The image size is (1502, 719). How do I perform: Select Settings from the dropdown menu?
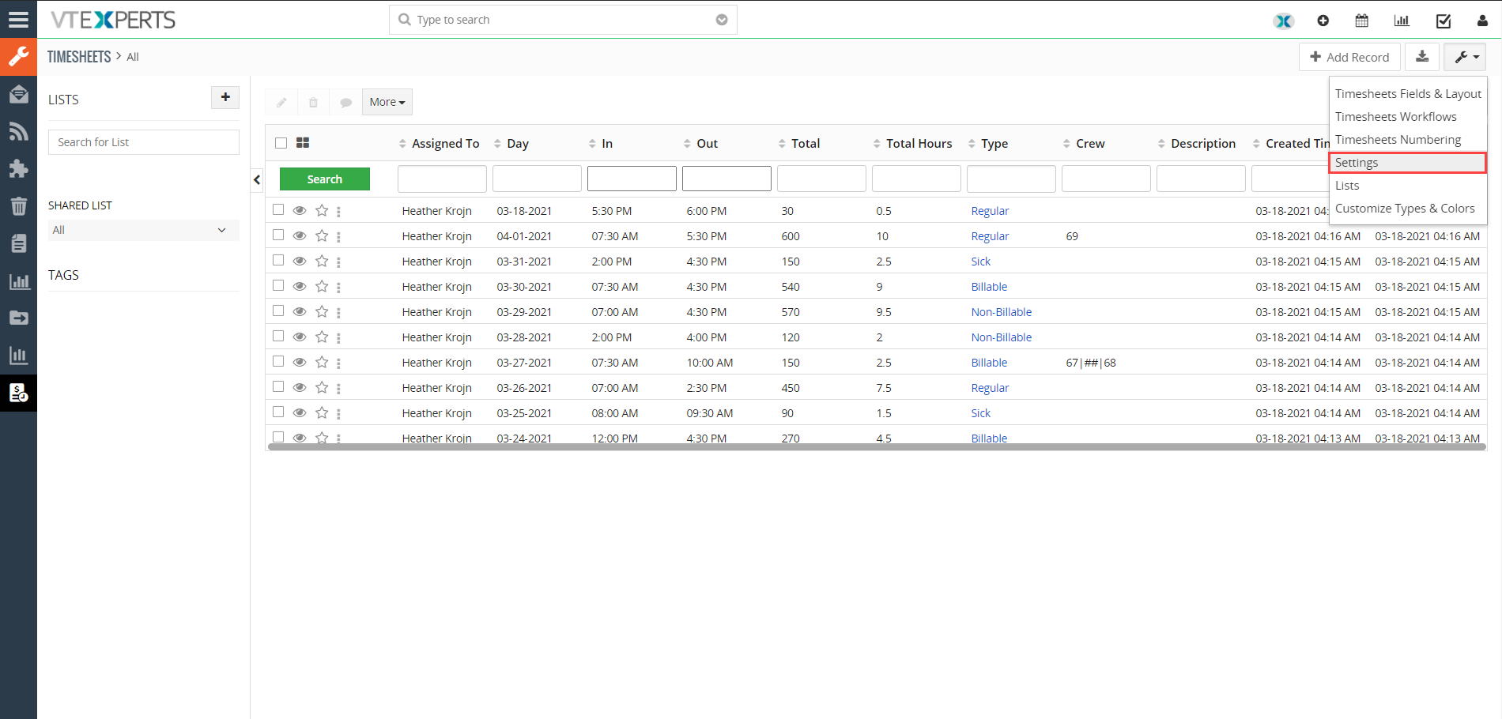(x=1408, y=162)
